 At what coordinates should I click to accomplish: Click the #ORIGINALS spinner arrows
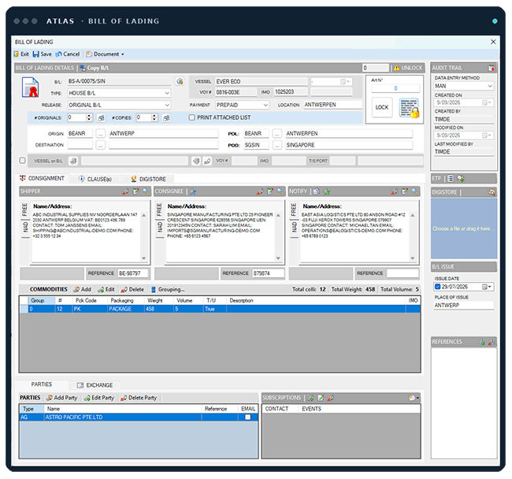point(89,117)
